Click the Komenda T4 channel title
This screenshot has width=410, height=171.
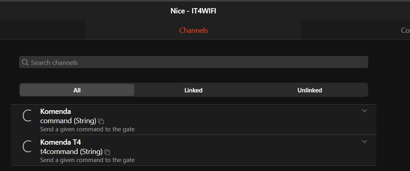60,142
